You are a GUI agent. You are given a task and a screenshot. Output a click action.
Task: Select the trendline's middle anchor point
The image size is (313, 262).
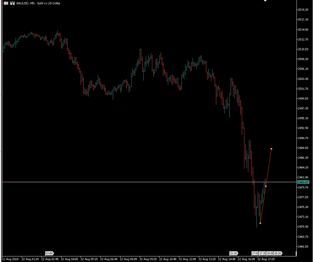266,186
